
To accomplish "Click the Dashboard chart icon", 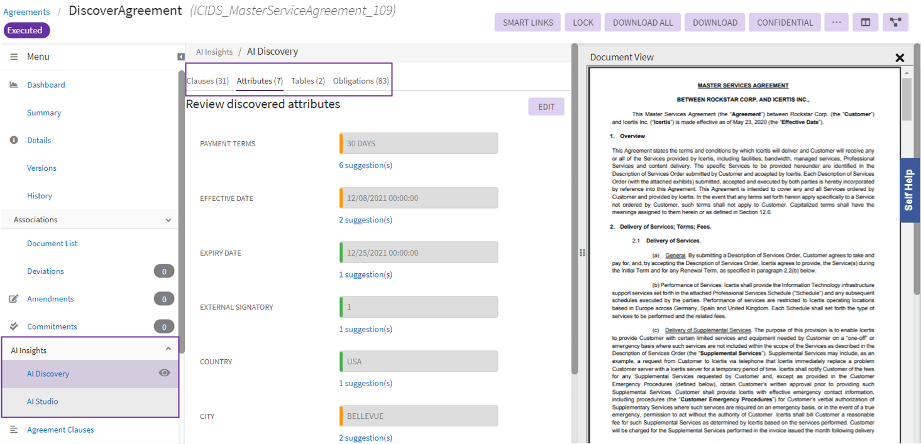I will (14, 85).
